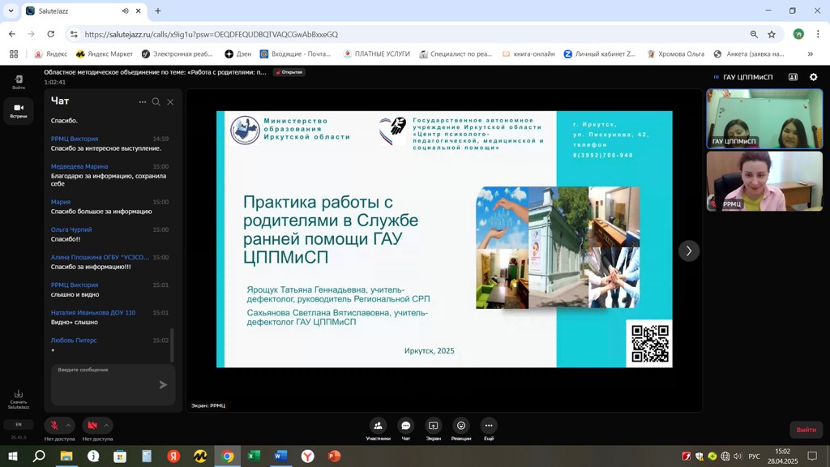Click the Введите сообщение input field

104,383
